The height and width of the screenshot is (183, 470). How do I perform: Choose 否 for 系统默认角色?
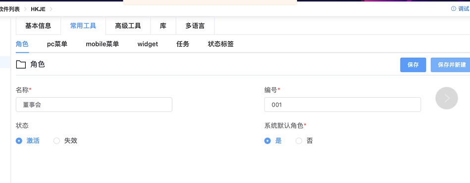(x=299, y=141)
